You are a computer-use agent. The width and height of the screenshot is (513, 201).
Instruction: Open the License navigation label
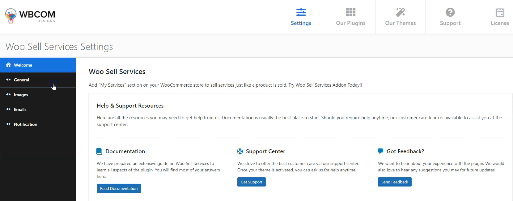[500, 23]
